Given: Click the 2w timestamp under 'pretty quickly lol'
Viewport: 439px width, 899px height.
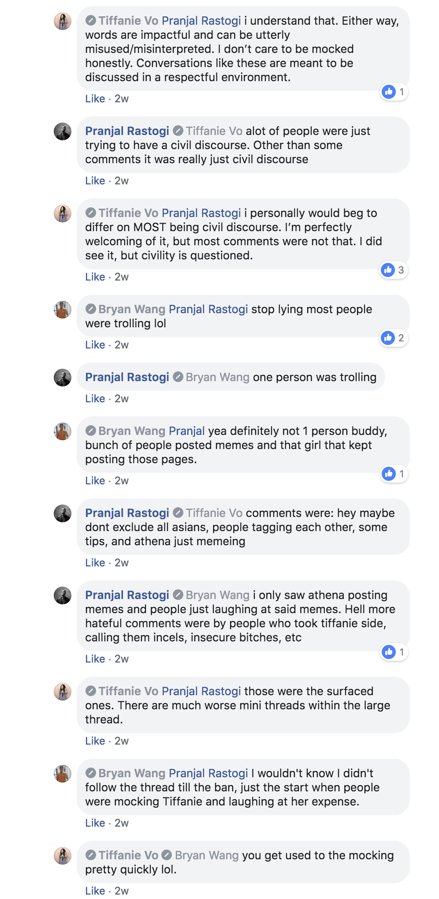Looking at the screenshot, I should pyautogui.click(x=122, y=891).
